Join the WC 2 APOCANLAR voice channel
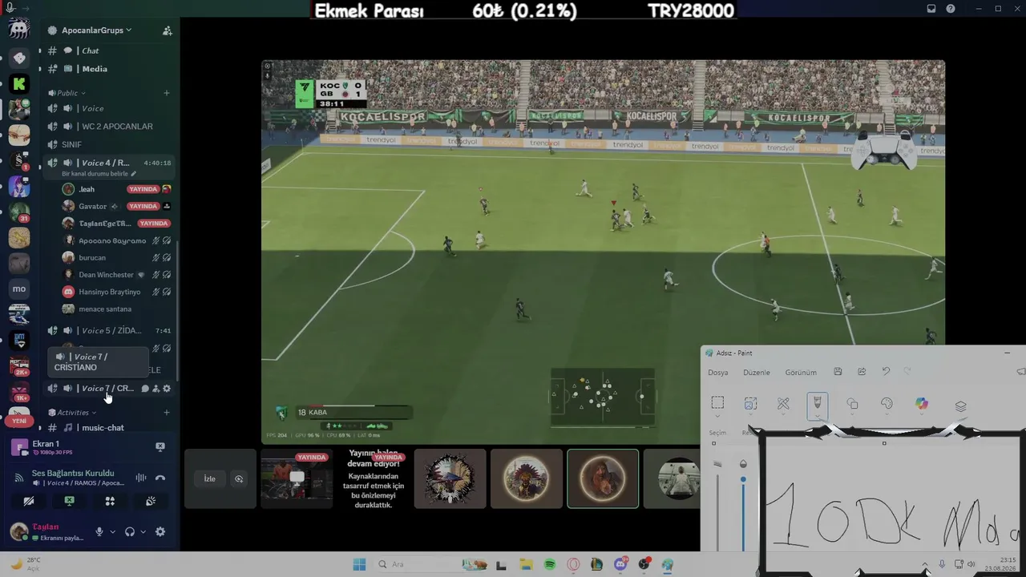This screenshot has width=1026, height=577. pyautogui.click(x=108, y=127)
